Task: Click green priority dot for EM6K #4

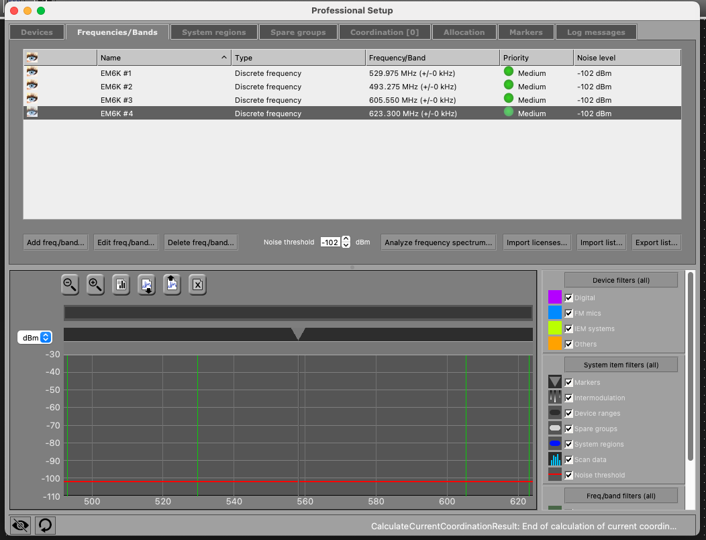Action: [508, 111]
